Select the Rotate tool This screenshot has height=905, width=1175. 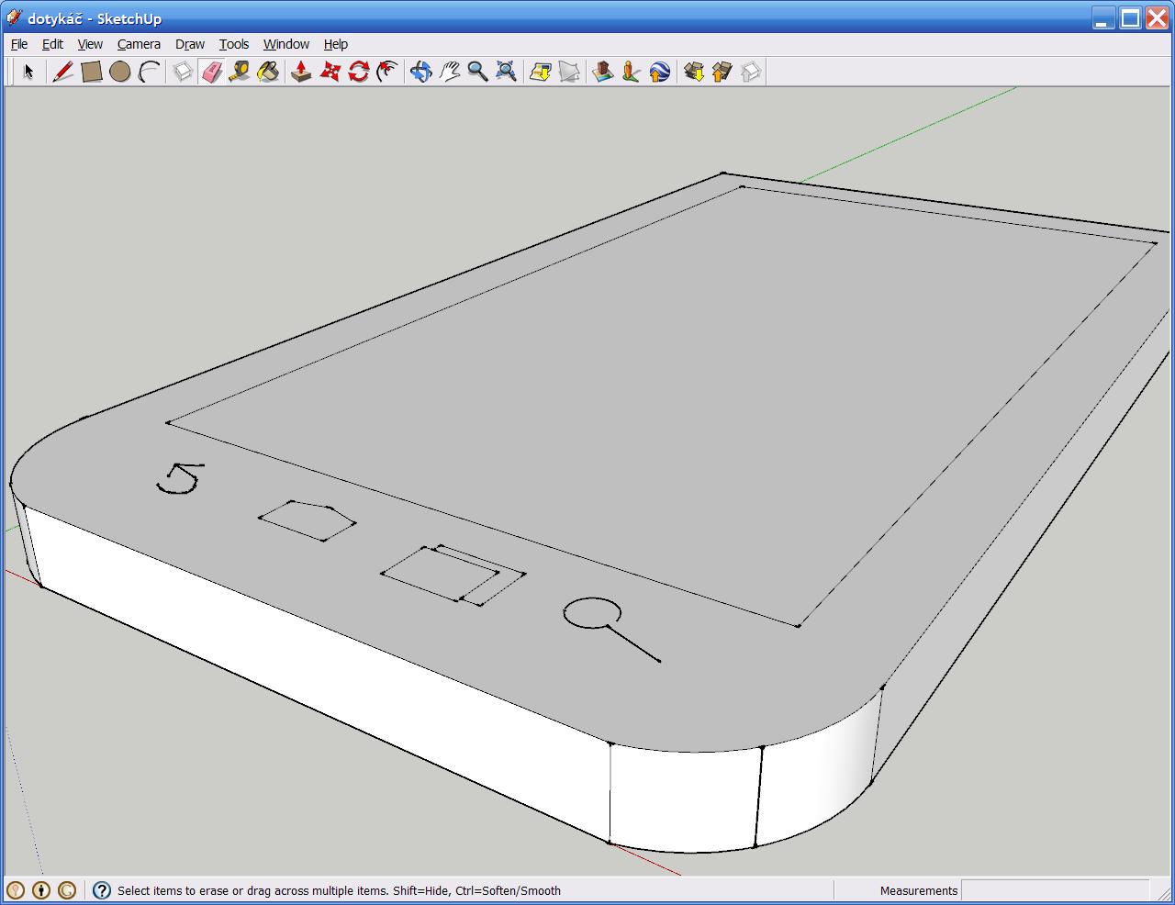358,72
